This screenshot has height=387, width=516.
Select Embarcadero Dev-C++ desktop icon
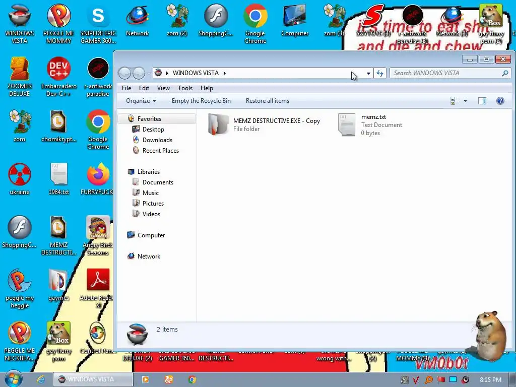pyautogui.click(x=58, y=77)
